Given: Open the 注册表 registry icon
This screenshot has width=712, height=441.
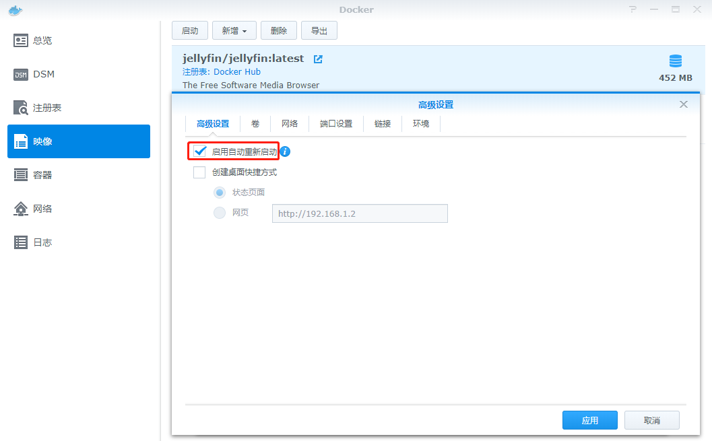Looking at the screenshot, I should pyautogui.click(x=20, y=108).
